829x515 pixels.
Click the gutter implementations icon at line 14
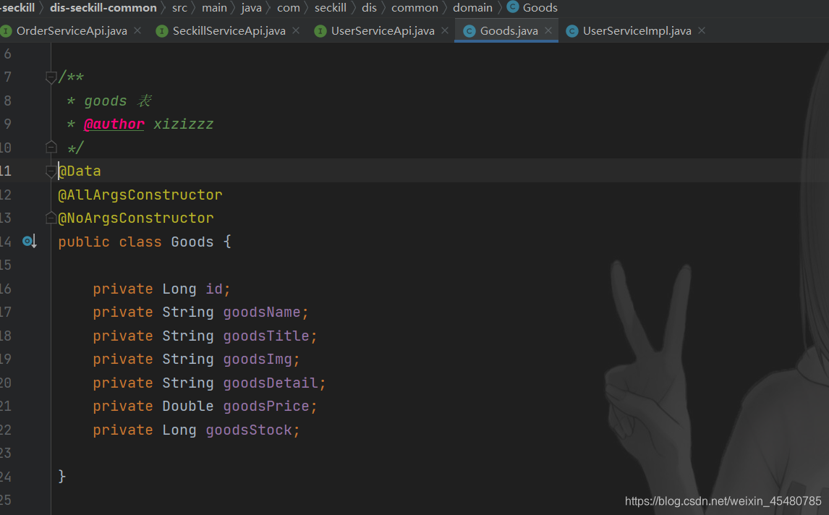pyautogui.click(x=29, y=242)
